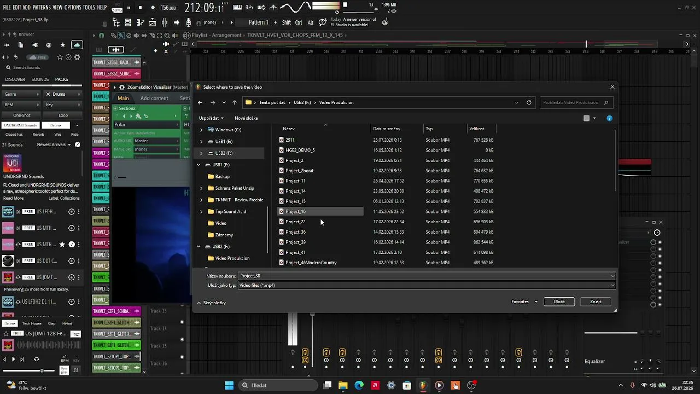The height and width of the screenshot is (394, 700).
Task: Open the Newest Arrivals sort dropdown
Action: [54, 144]
